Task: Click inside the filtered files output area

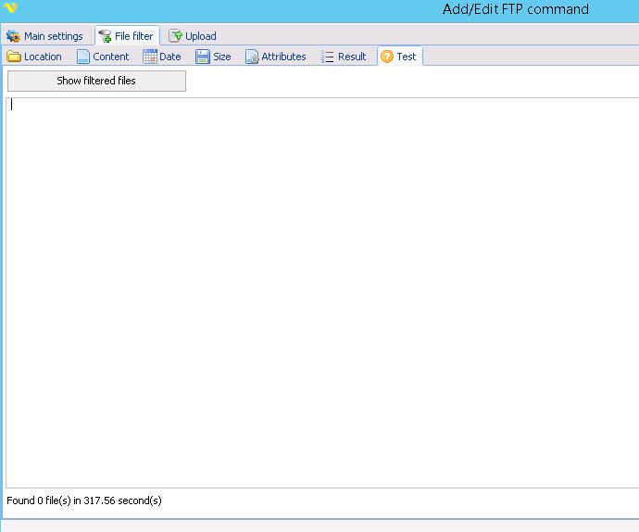Action: coord(319,292)
